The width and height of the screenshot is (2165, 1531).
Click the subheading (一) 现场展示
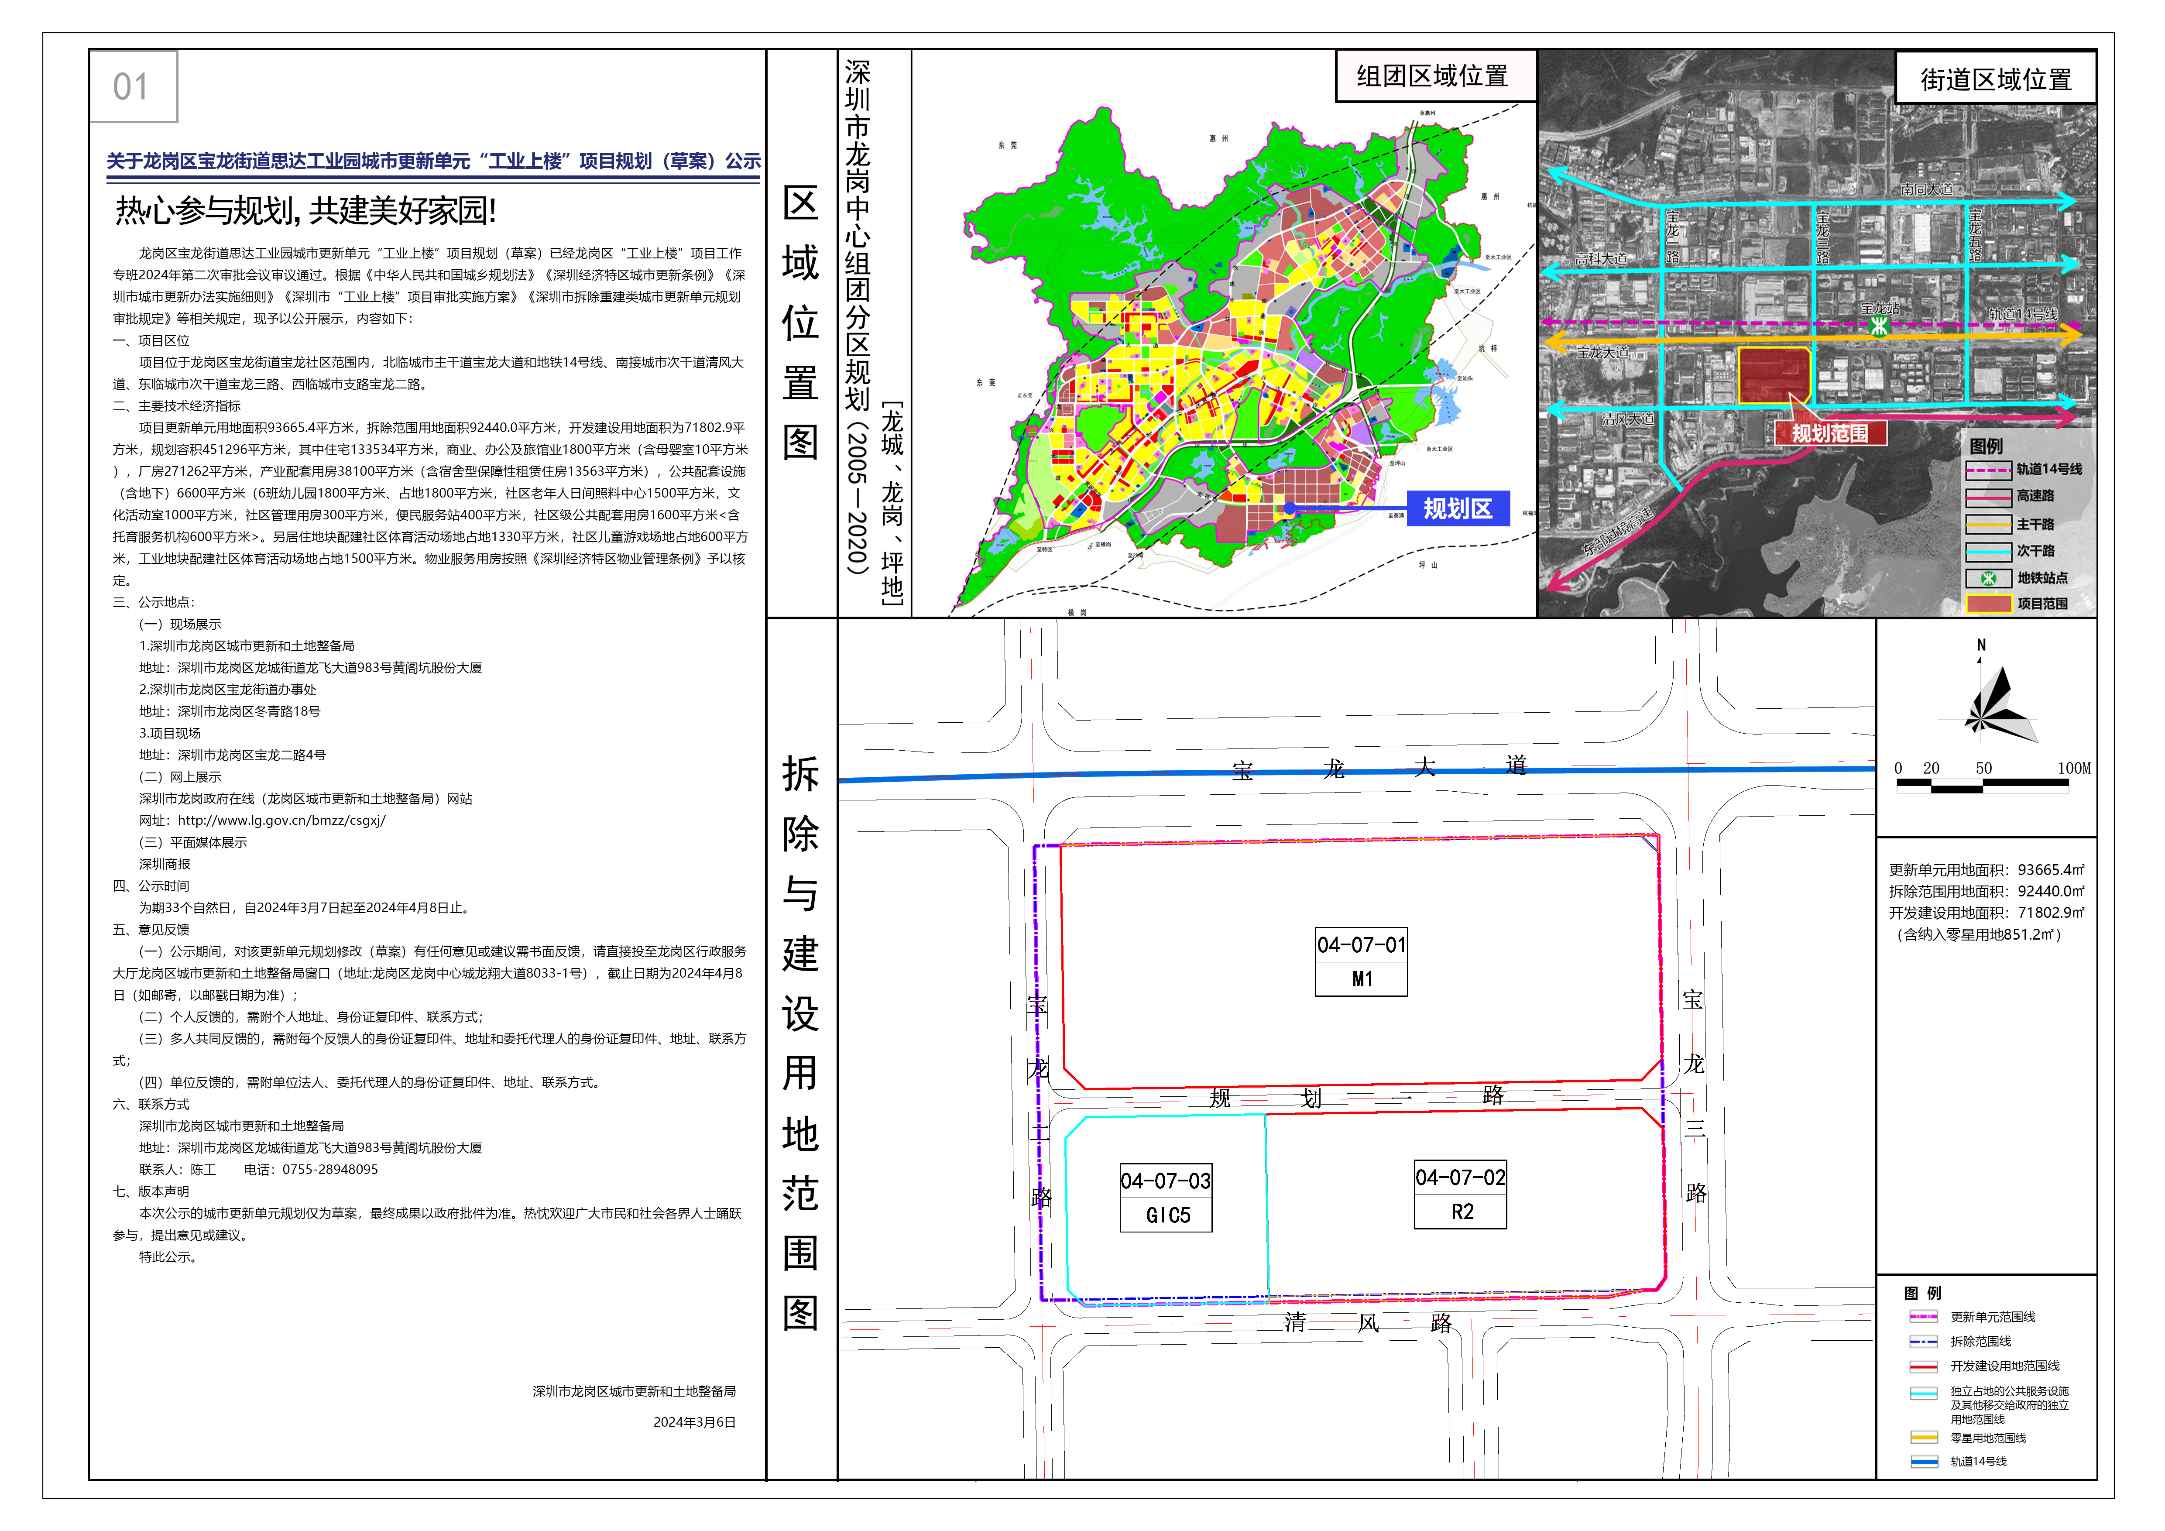coord(180,624)
